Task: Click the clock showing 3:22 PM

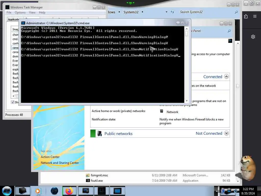Action: (248, 189)
